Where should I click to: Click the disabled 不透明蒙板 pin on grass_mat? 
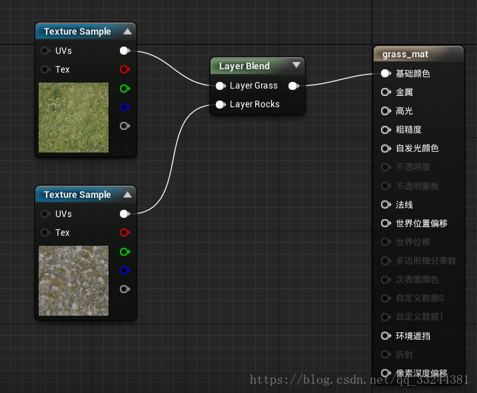click(386, 186)
